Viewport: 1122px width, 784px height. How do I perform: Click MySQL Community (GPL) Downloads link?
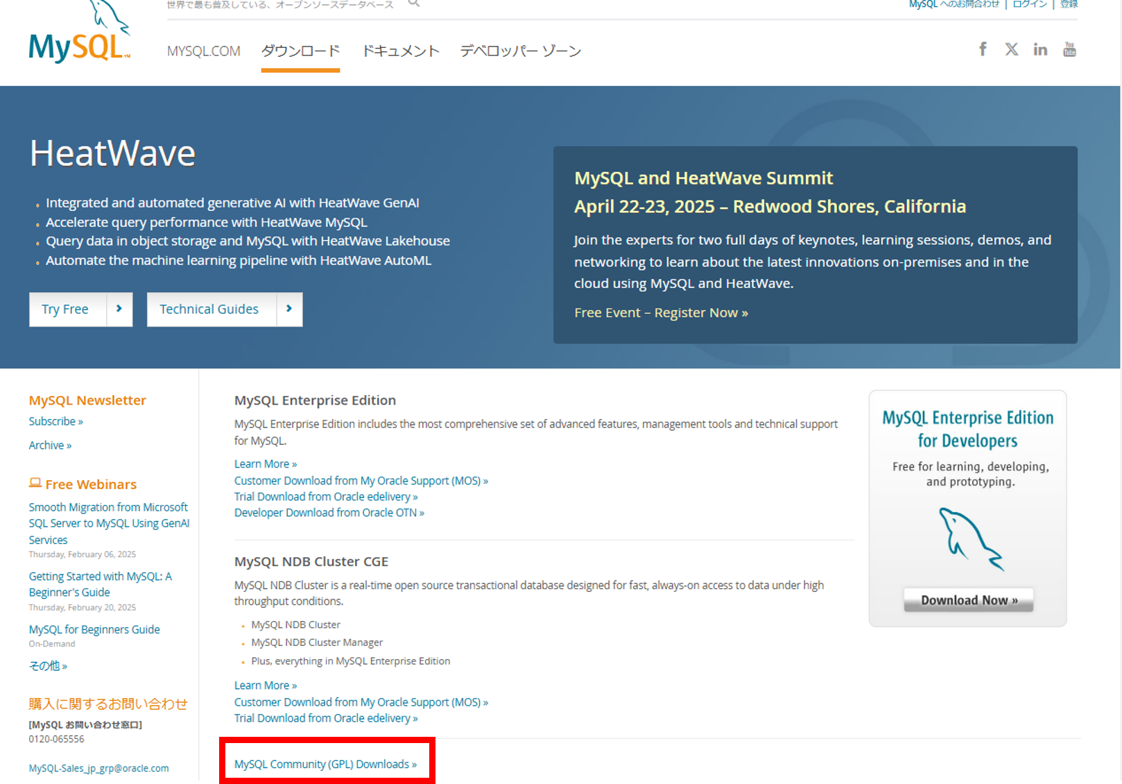point(325,763)
